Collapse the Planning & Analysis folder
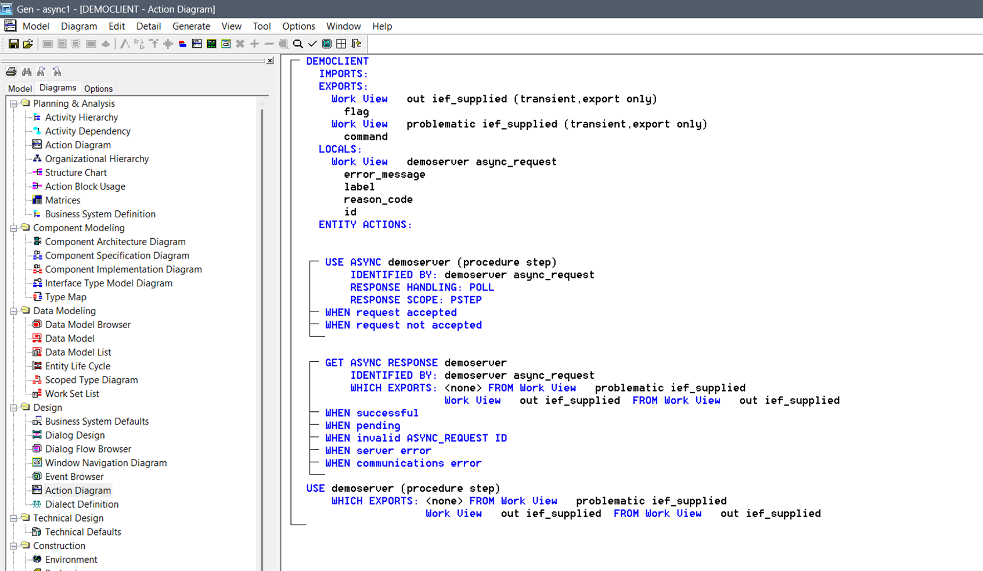The height and width of the screenshot is (571, 983). tap(13, 104)
